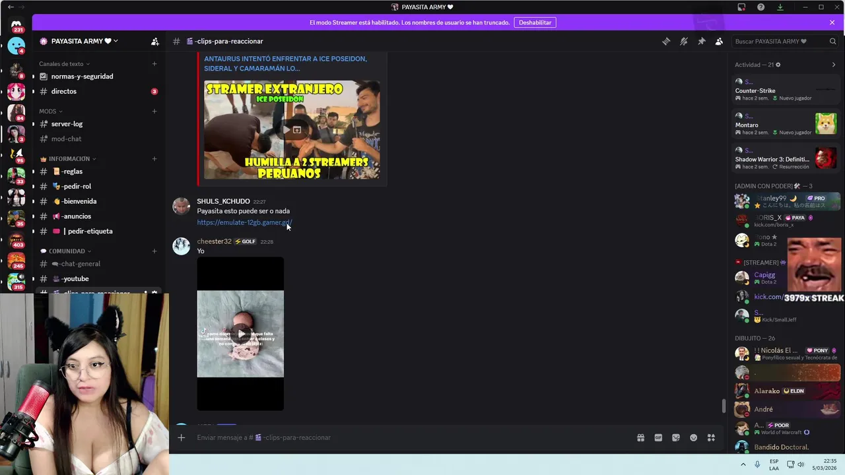Open the Shadow Warrior 3 activity card
The width and height of the screenshot is (845, 475).
pyautogui.click(x=786, y=158)
